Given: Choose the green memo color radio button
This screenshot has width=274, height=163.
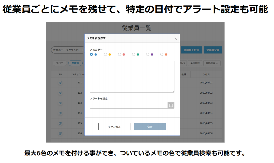Looking at the screenshot, I should [134, 54].
